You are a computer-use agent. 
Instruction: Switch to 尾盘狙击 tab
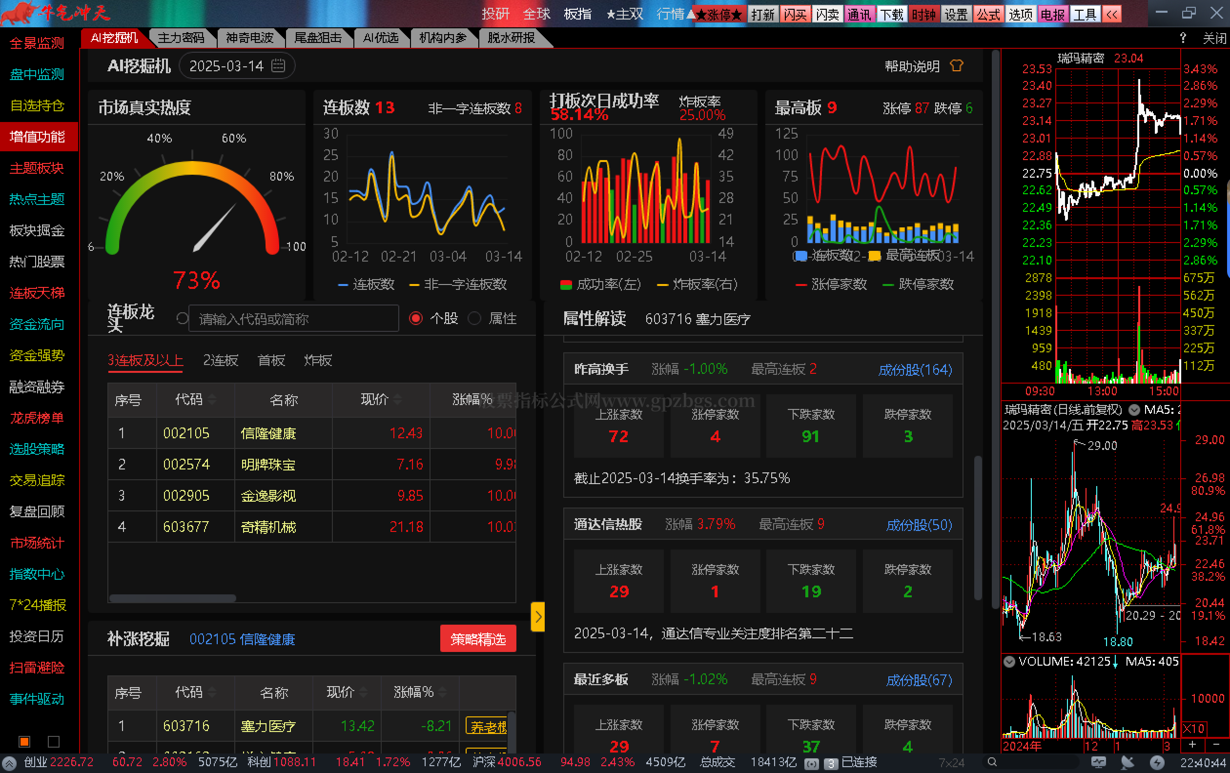point(318,38)
